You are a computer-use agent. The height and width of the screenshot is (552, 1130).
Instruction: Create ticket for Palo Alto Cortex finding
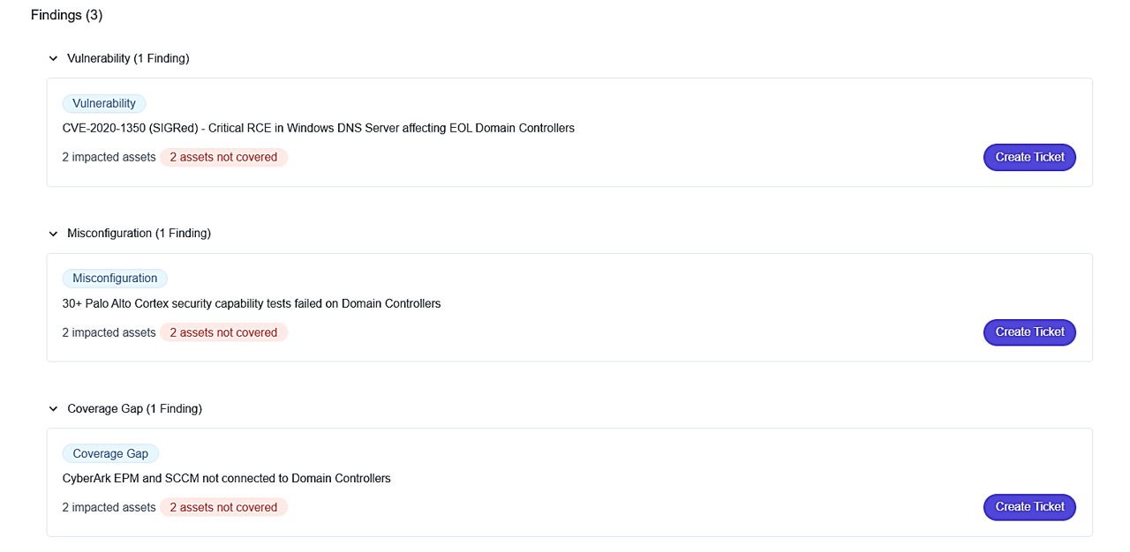click(1029, 332)
